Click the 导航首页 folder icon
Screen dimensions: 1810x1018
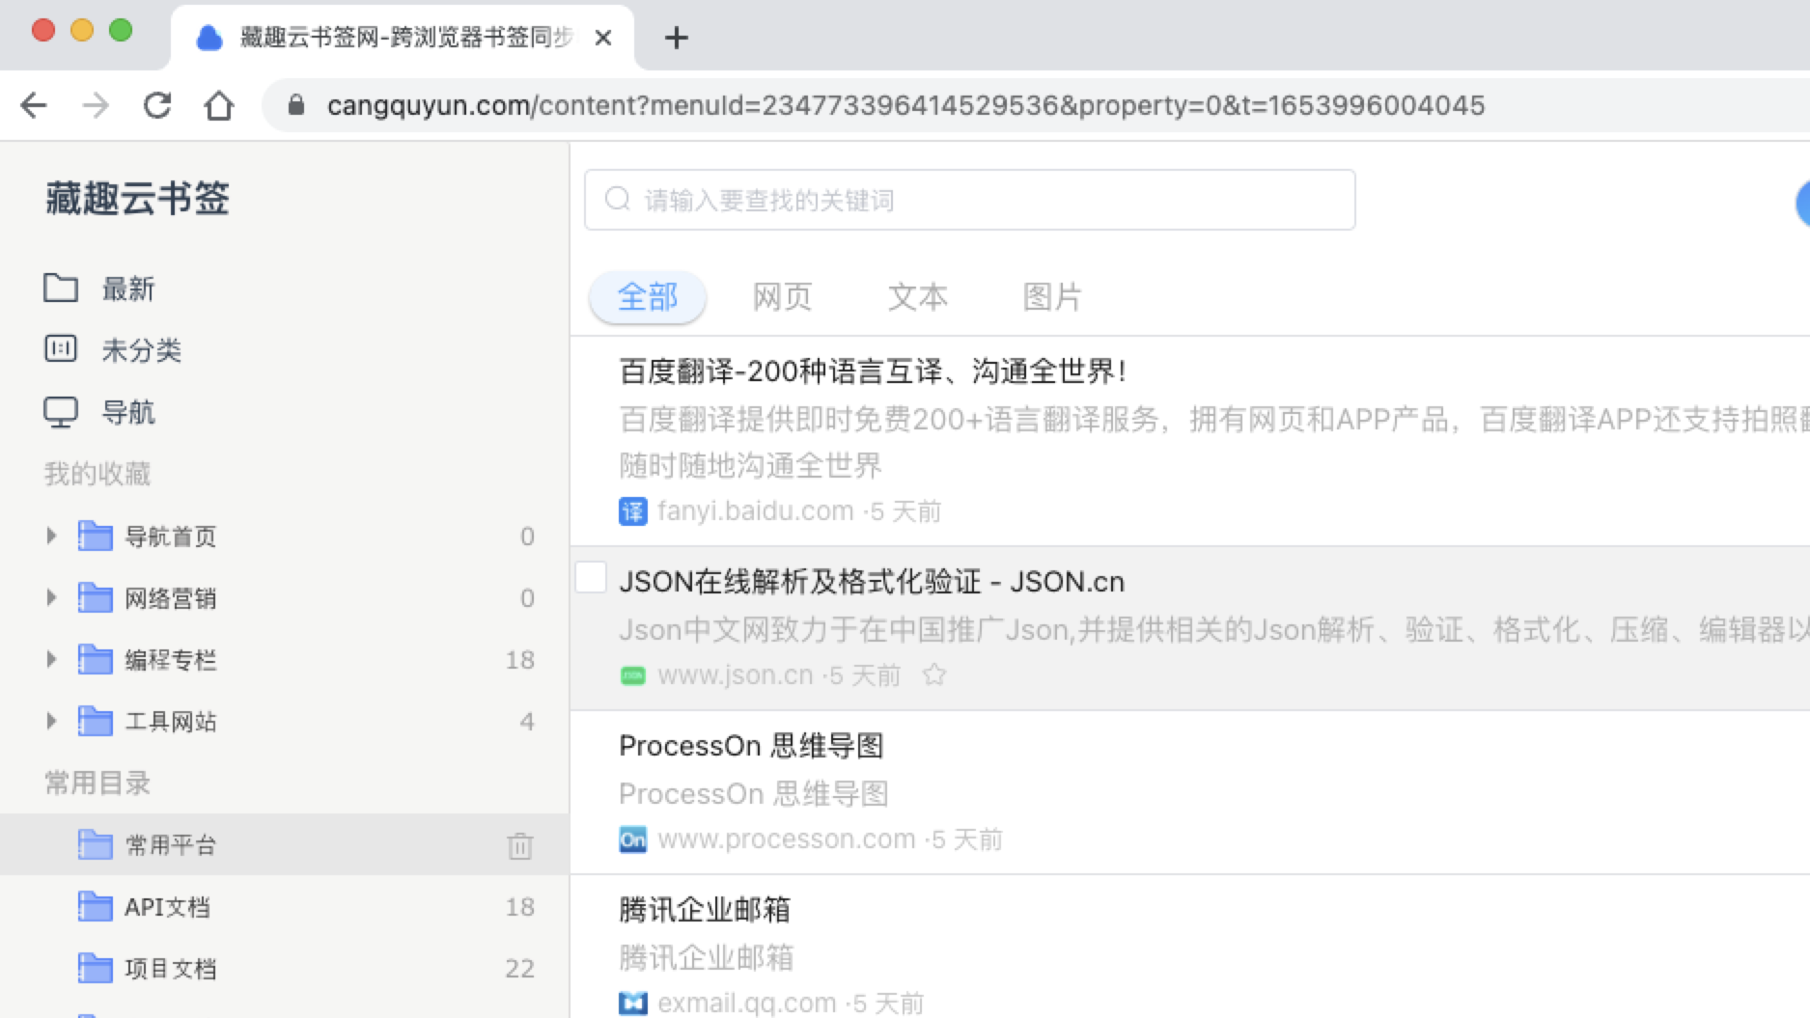[x=96, y=536]
